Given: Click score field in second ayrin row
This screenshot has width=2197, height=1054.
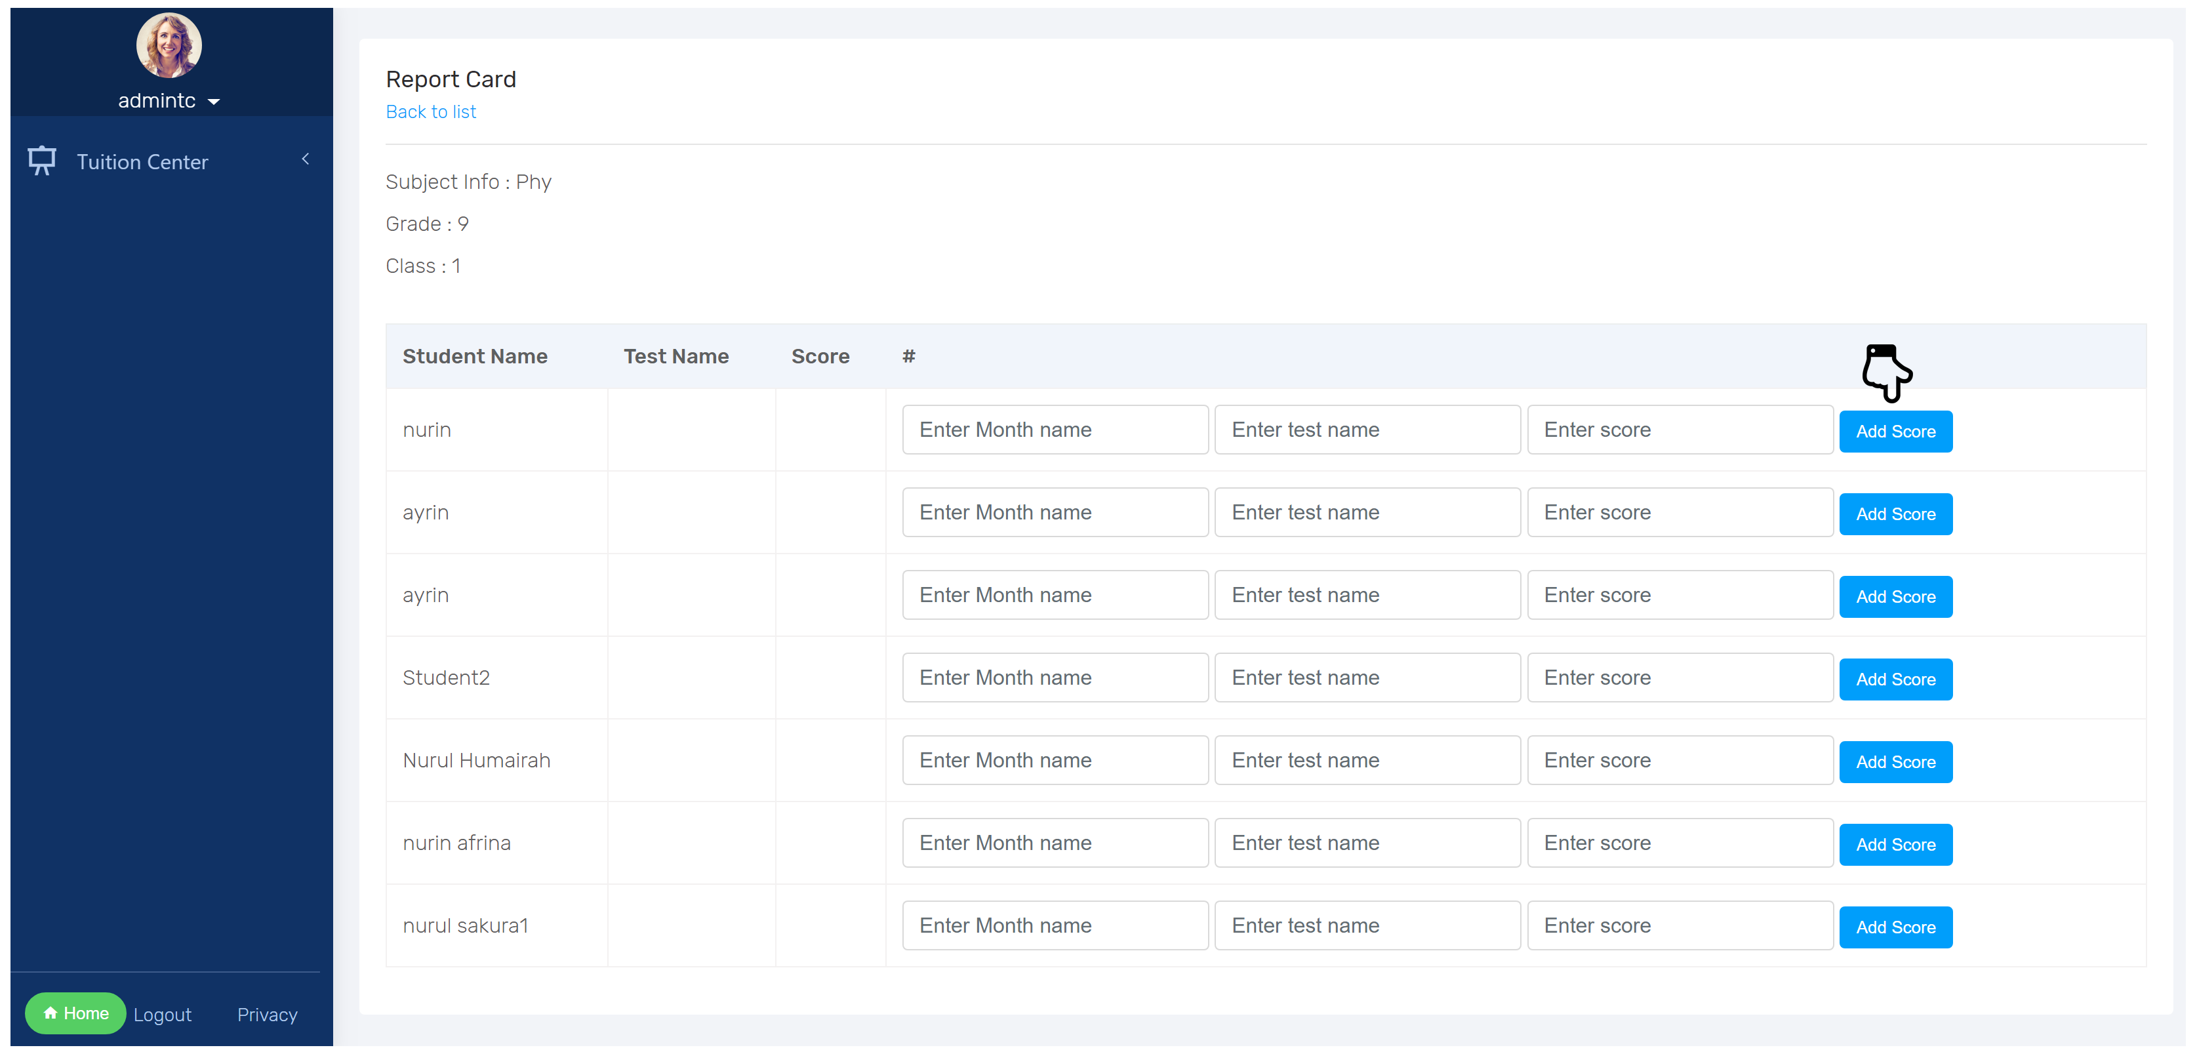Looking at the screenshot, I should pyautogui.click(x=1680, y=596).
